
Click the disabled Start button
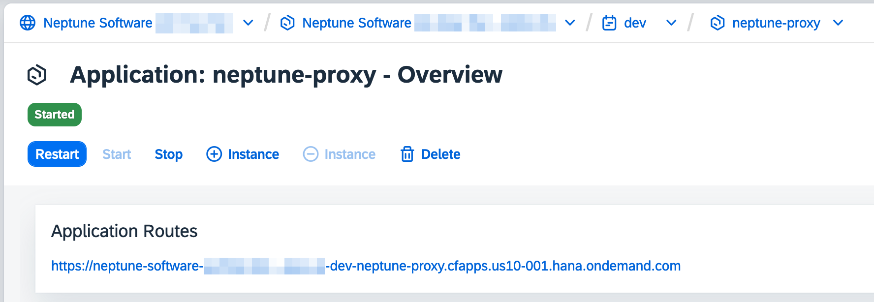click(117, 154)
